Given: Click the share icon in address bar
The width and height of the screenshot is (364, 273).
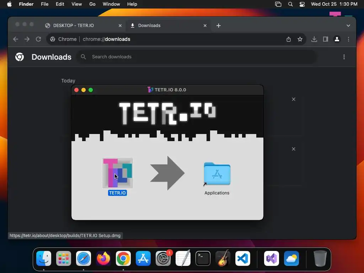Looking at the screenshot, I should tap(289, 39).
